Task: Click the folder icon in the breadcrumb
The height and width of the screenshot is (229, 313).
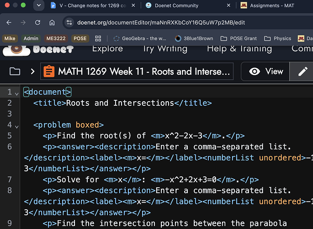Action: (x=15, y=71)
